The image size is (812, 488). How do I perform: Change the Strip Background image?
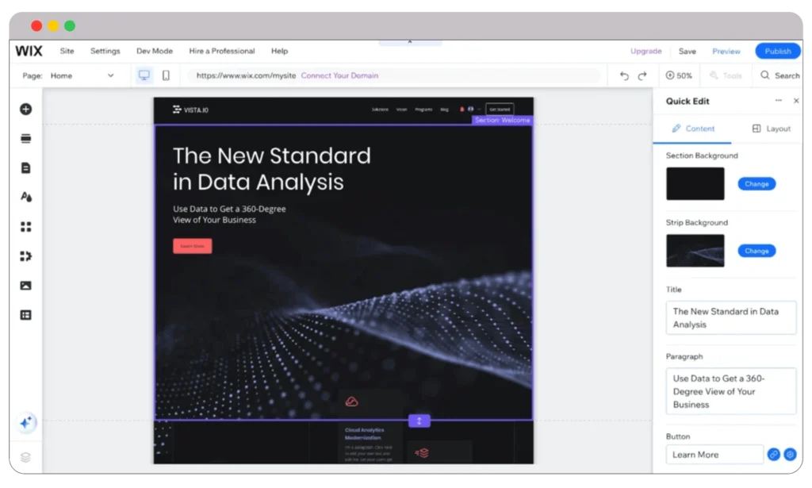pyautogui.click(x=756, y=251)
